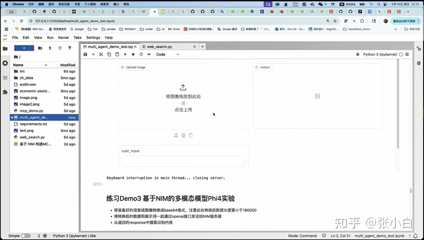
Task: Click the notebook vertical scrollbar
Action: [x=411, y=191]
